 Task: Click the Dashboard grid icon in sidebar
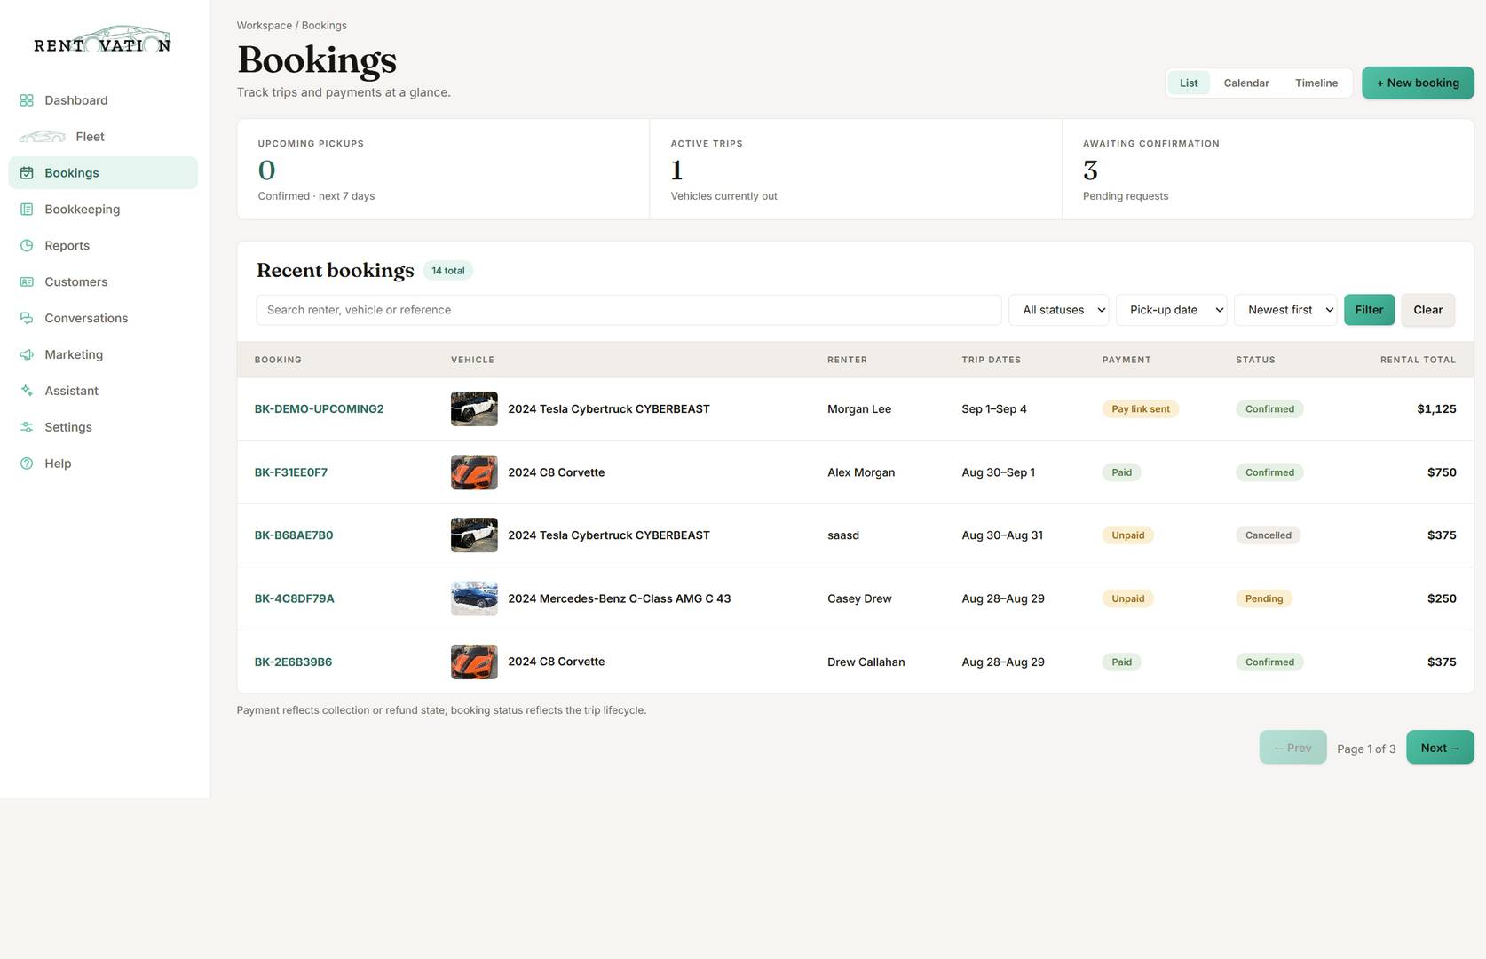tap(27, 100)
